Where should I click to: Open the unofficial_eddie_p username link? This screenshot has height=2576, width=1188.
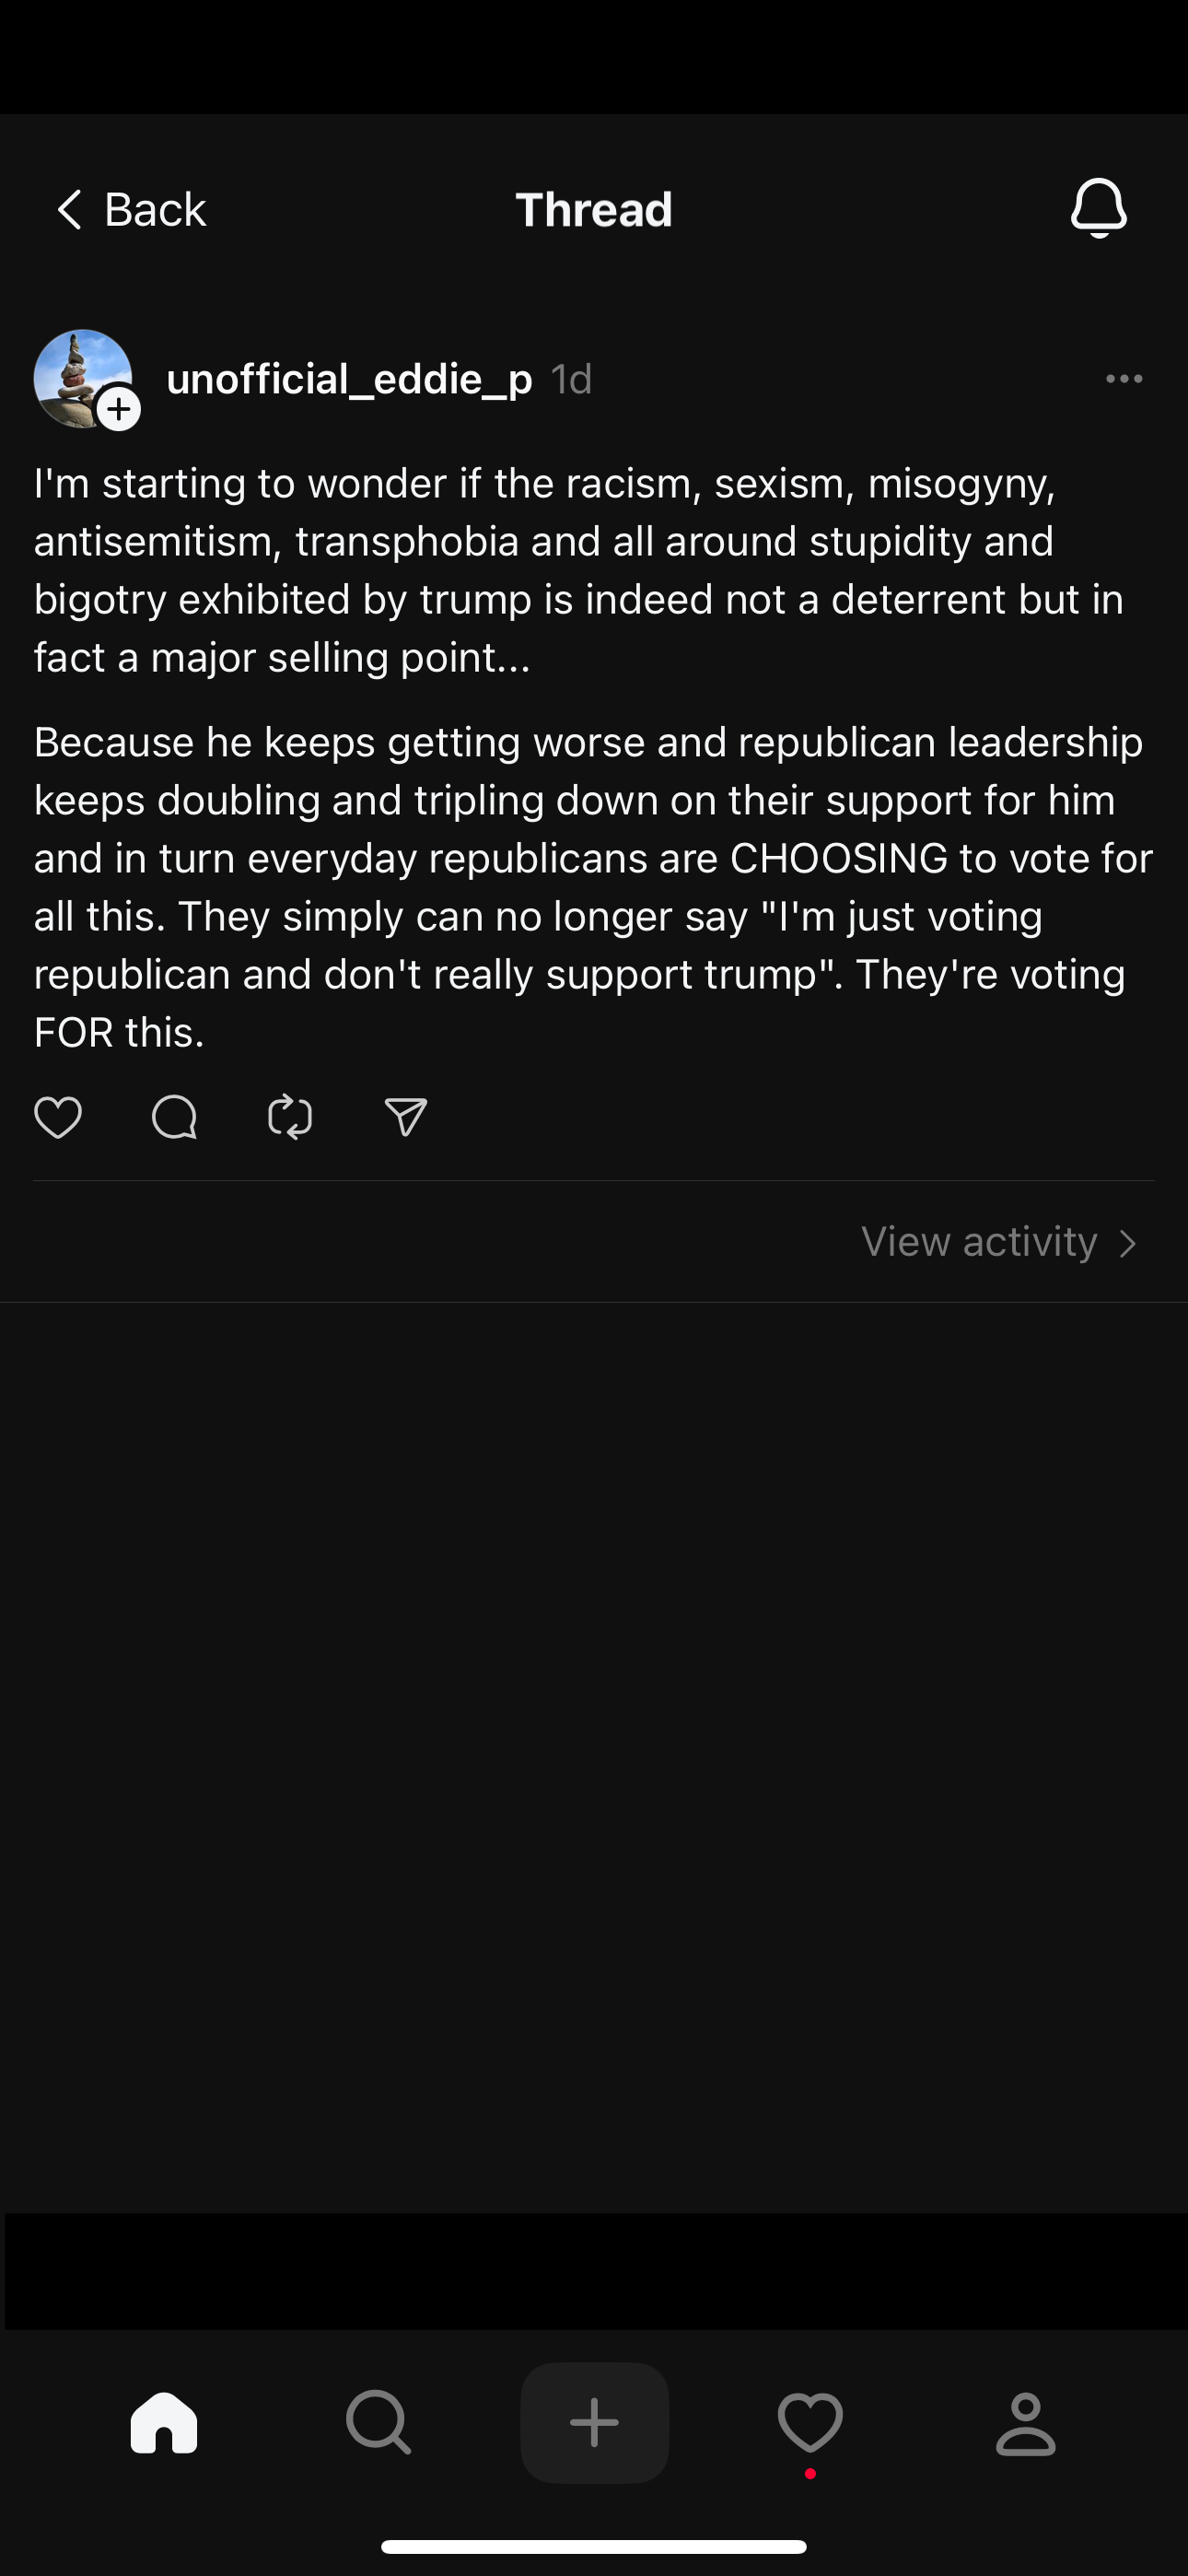pos(349,379)
